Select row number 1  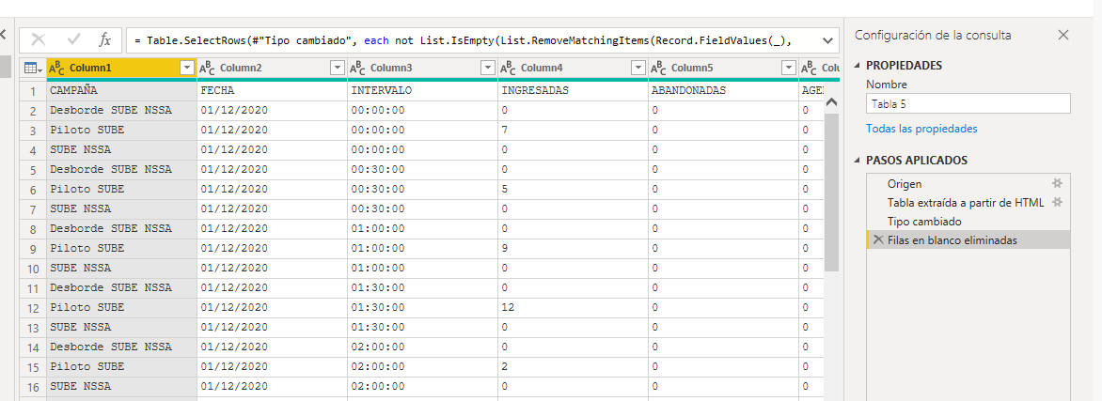(x=32, y=90)
